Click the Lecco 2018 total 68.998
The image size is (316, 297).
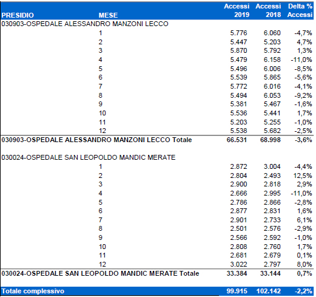[x=271, y=140]
